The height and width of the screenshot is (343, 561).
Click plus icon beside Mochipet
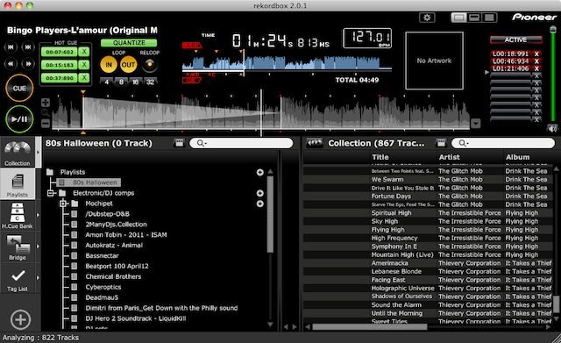click(260, 204)
